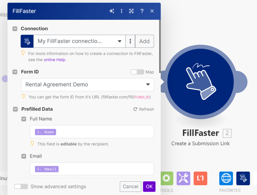Click the Refresh text link
The image size is (257, 195).
point(147,109)
